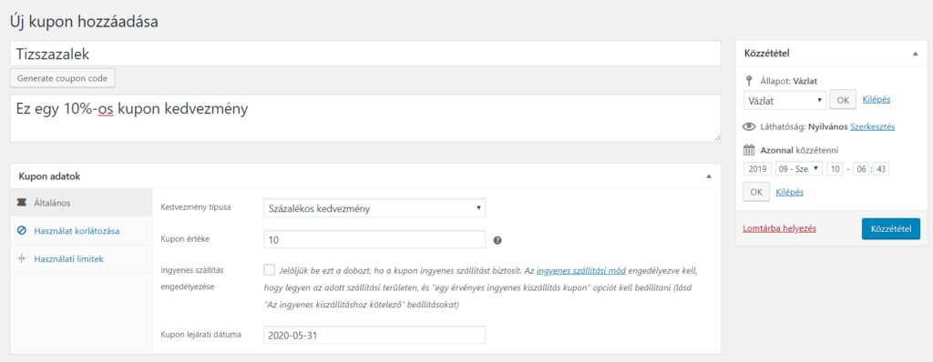Click the eye icon next to Láthatóság
This screenshot has width=933, height=362.
click(749, 126)
